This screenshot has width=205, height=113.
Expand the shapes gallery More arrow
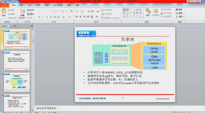click(143, 16)
